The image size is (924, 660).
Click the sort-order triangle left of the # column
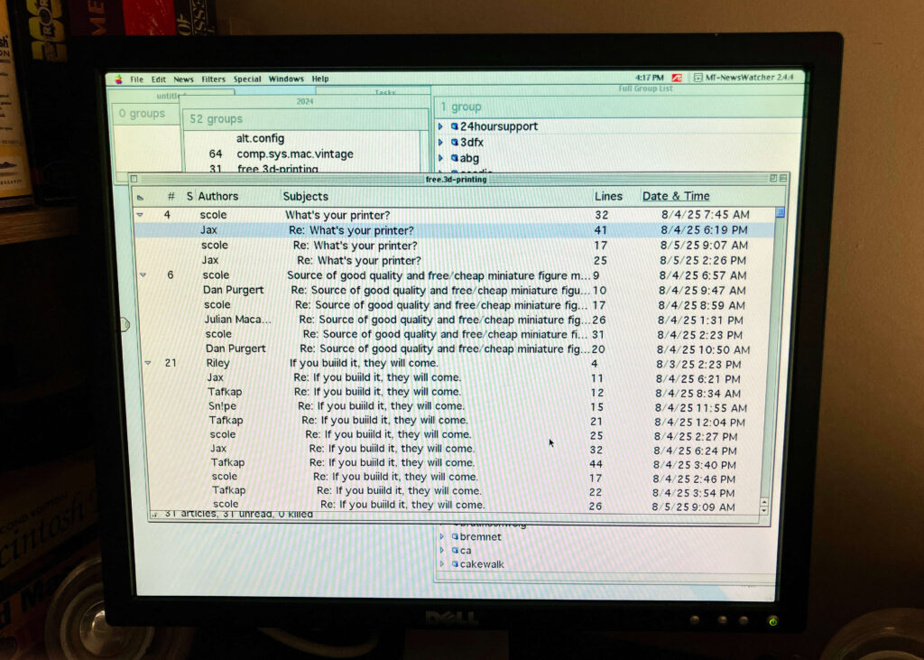[x=140, y=198]
